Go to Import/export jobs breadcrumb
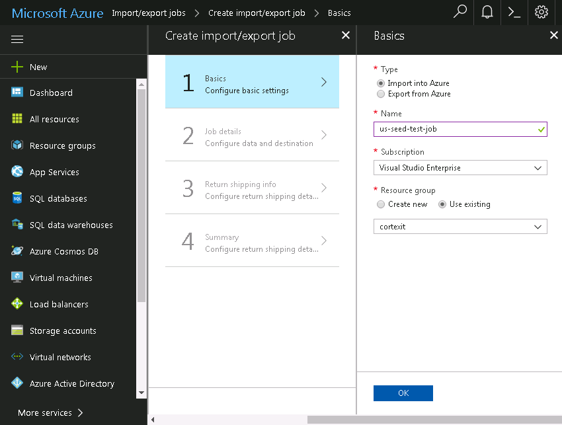The width and height of the screenshot is (562, 425). (x=149, y=13)
